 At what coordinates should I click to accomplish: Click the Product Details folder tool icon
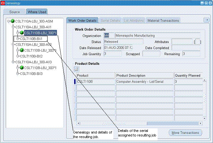tap(77, 69)
